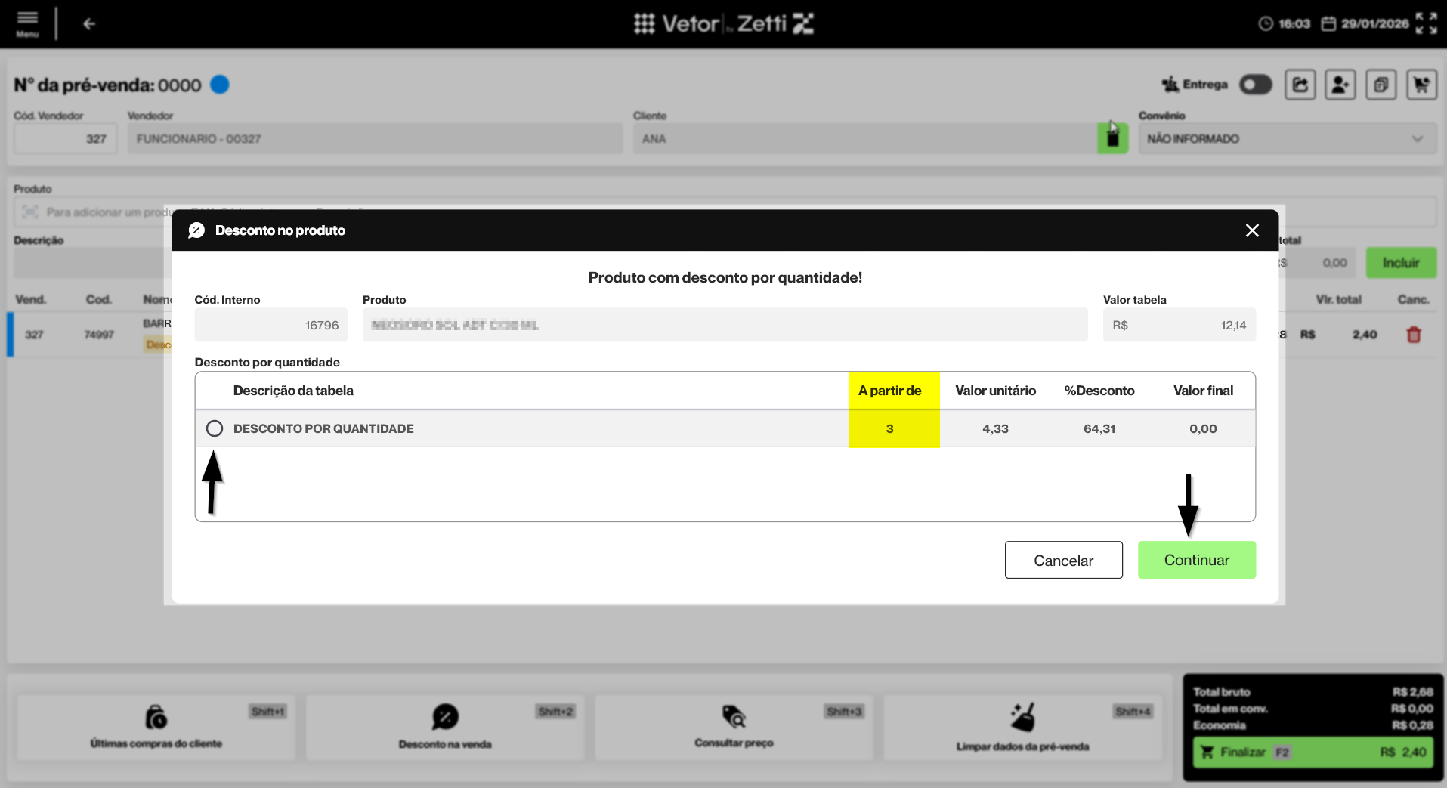Open Últimas compras do cliente
The image size is (1447, 788).
pos(156,727)
